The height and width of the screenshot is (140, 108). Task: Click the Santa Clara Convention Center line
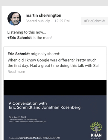(28, 122)
